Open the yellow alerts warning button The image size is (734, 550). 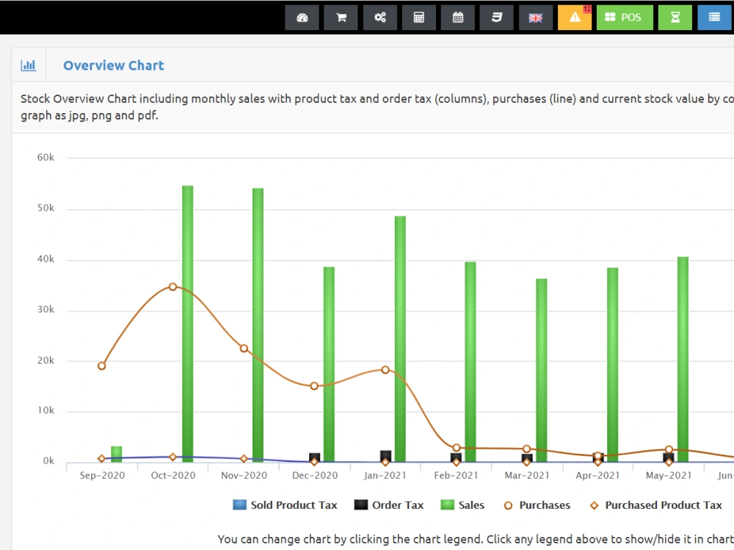[575, 18]
